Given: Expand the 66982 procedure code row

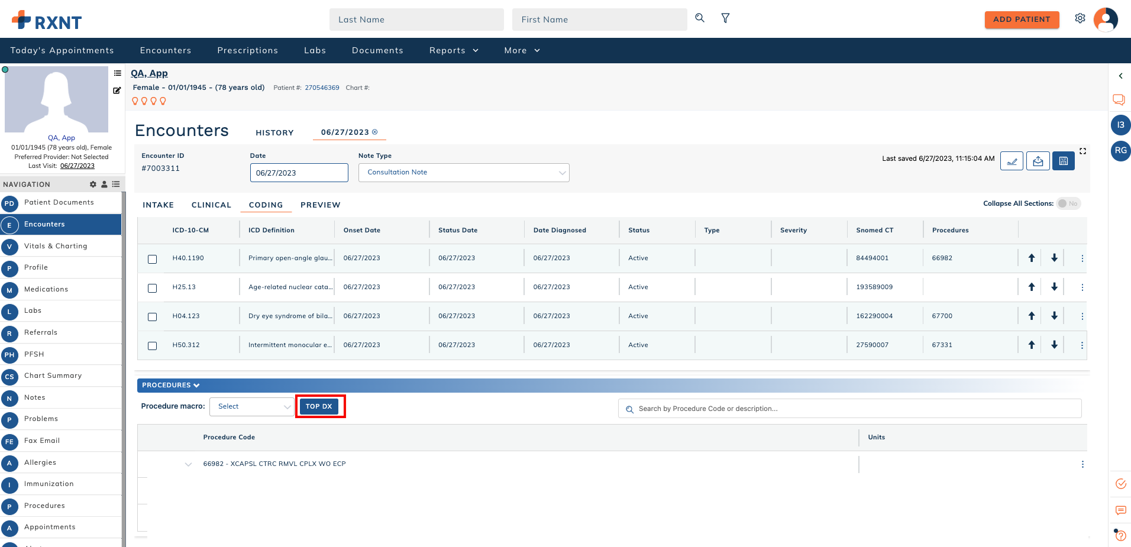Looking at the screenshot, I should click(188, 464).
